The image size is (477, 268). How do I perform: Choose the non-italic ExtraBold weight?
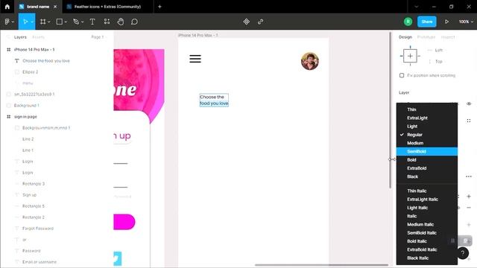427,168
